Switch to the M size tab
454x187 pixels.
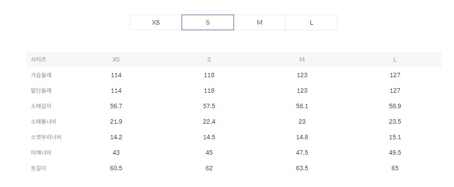click(x=259, y=22)
